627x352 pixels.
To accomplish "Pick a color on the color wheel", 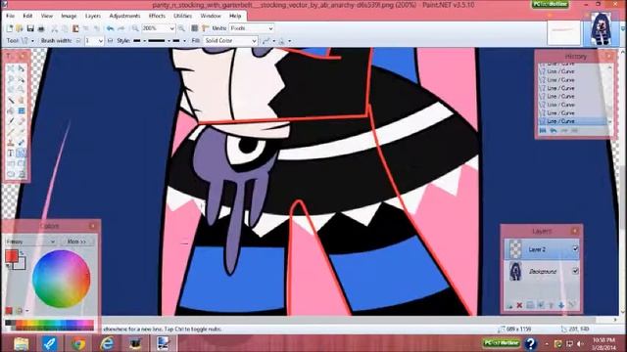I will coord(61,279).
